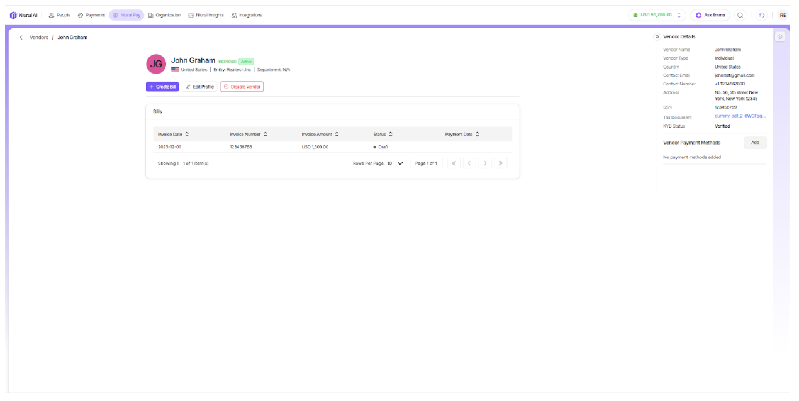Image resolution: width=799 pixels, height=401 pixels.
Task: Click the SSN value 123456789
Action: [x=726, y=107]
